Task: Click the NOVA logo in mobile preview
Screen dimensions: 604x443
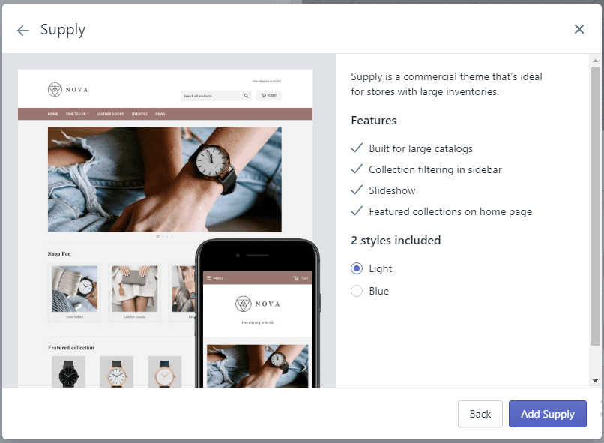Action: coord(257,304)
